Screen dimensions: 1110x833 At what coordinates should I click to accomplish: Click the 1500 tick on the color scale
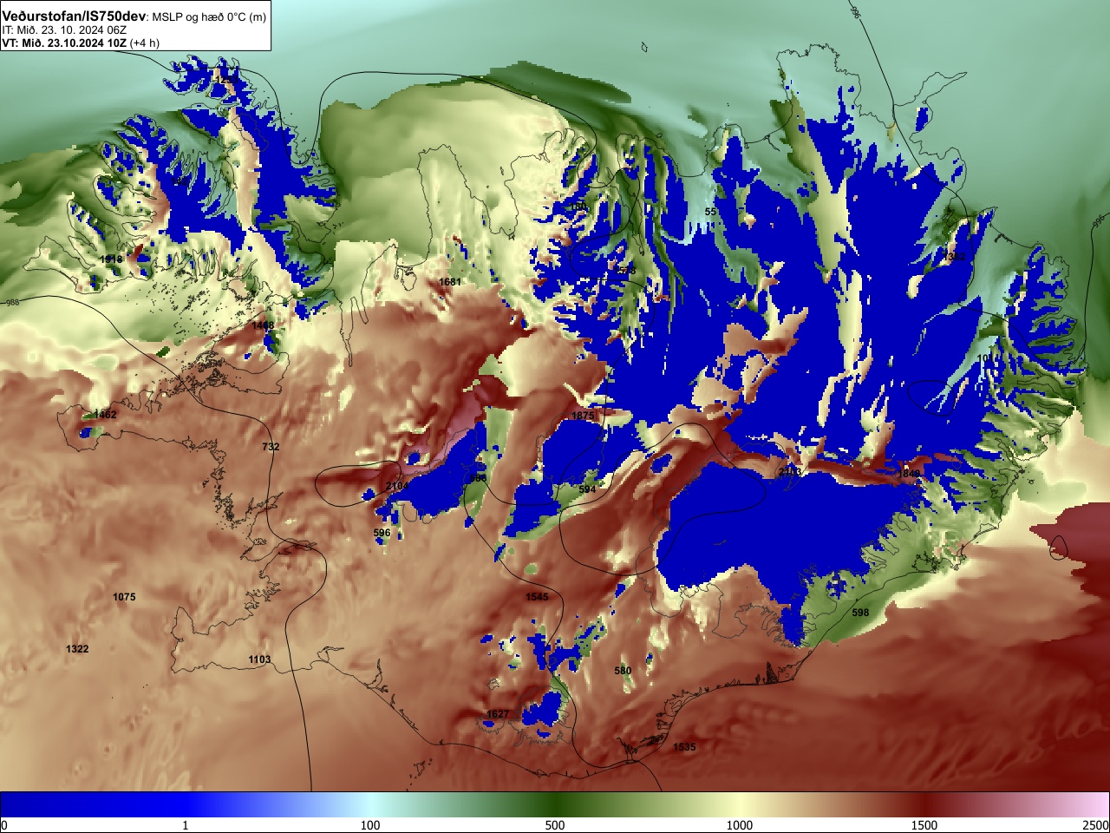(924, 825)
